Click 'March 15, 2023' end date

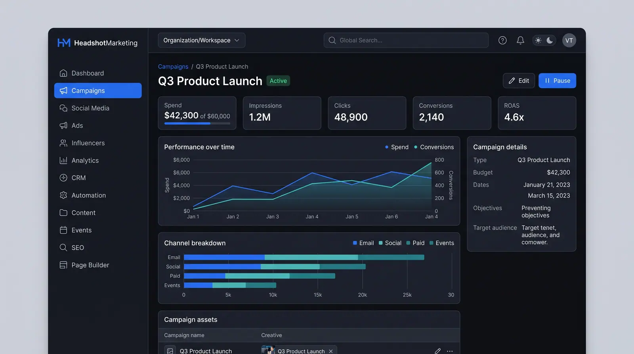click(x=549, y=195)
